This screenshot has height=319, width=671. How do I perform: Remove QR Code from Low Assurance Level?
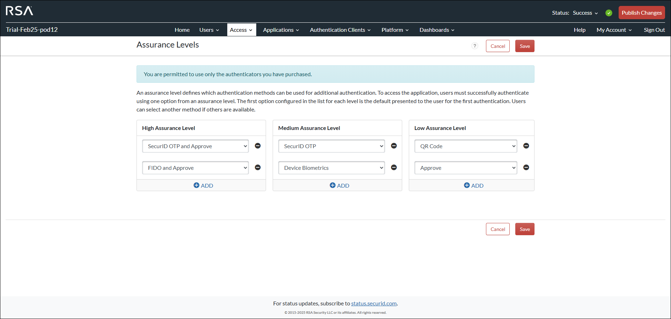click(x=526, y=146)
